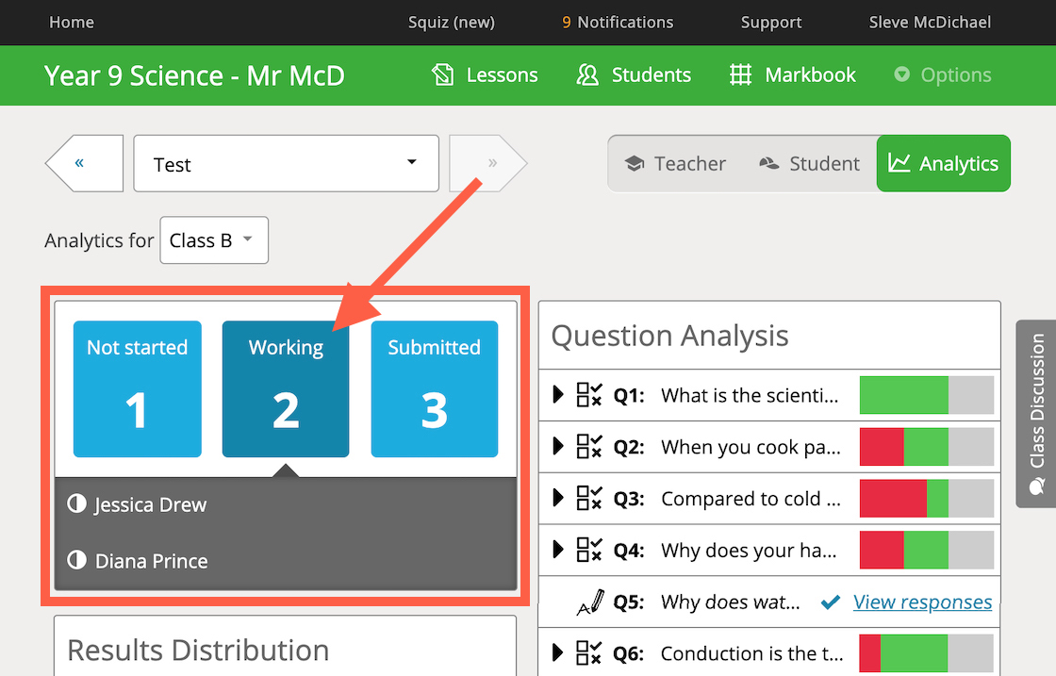Click Diana Prince's half-circle progress icon
The height and width of the screenshot is (676, 1056).
(76, 560)
